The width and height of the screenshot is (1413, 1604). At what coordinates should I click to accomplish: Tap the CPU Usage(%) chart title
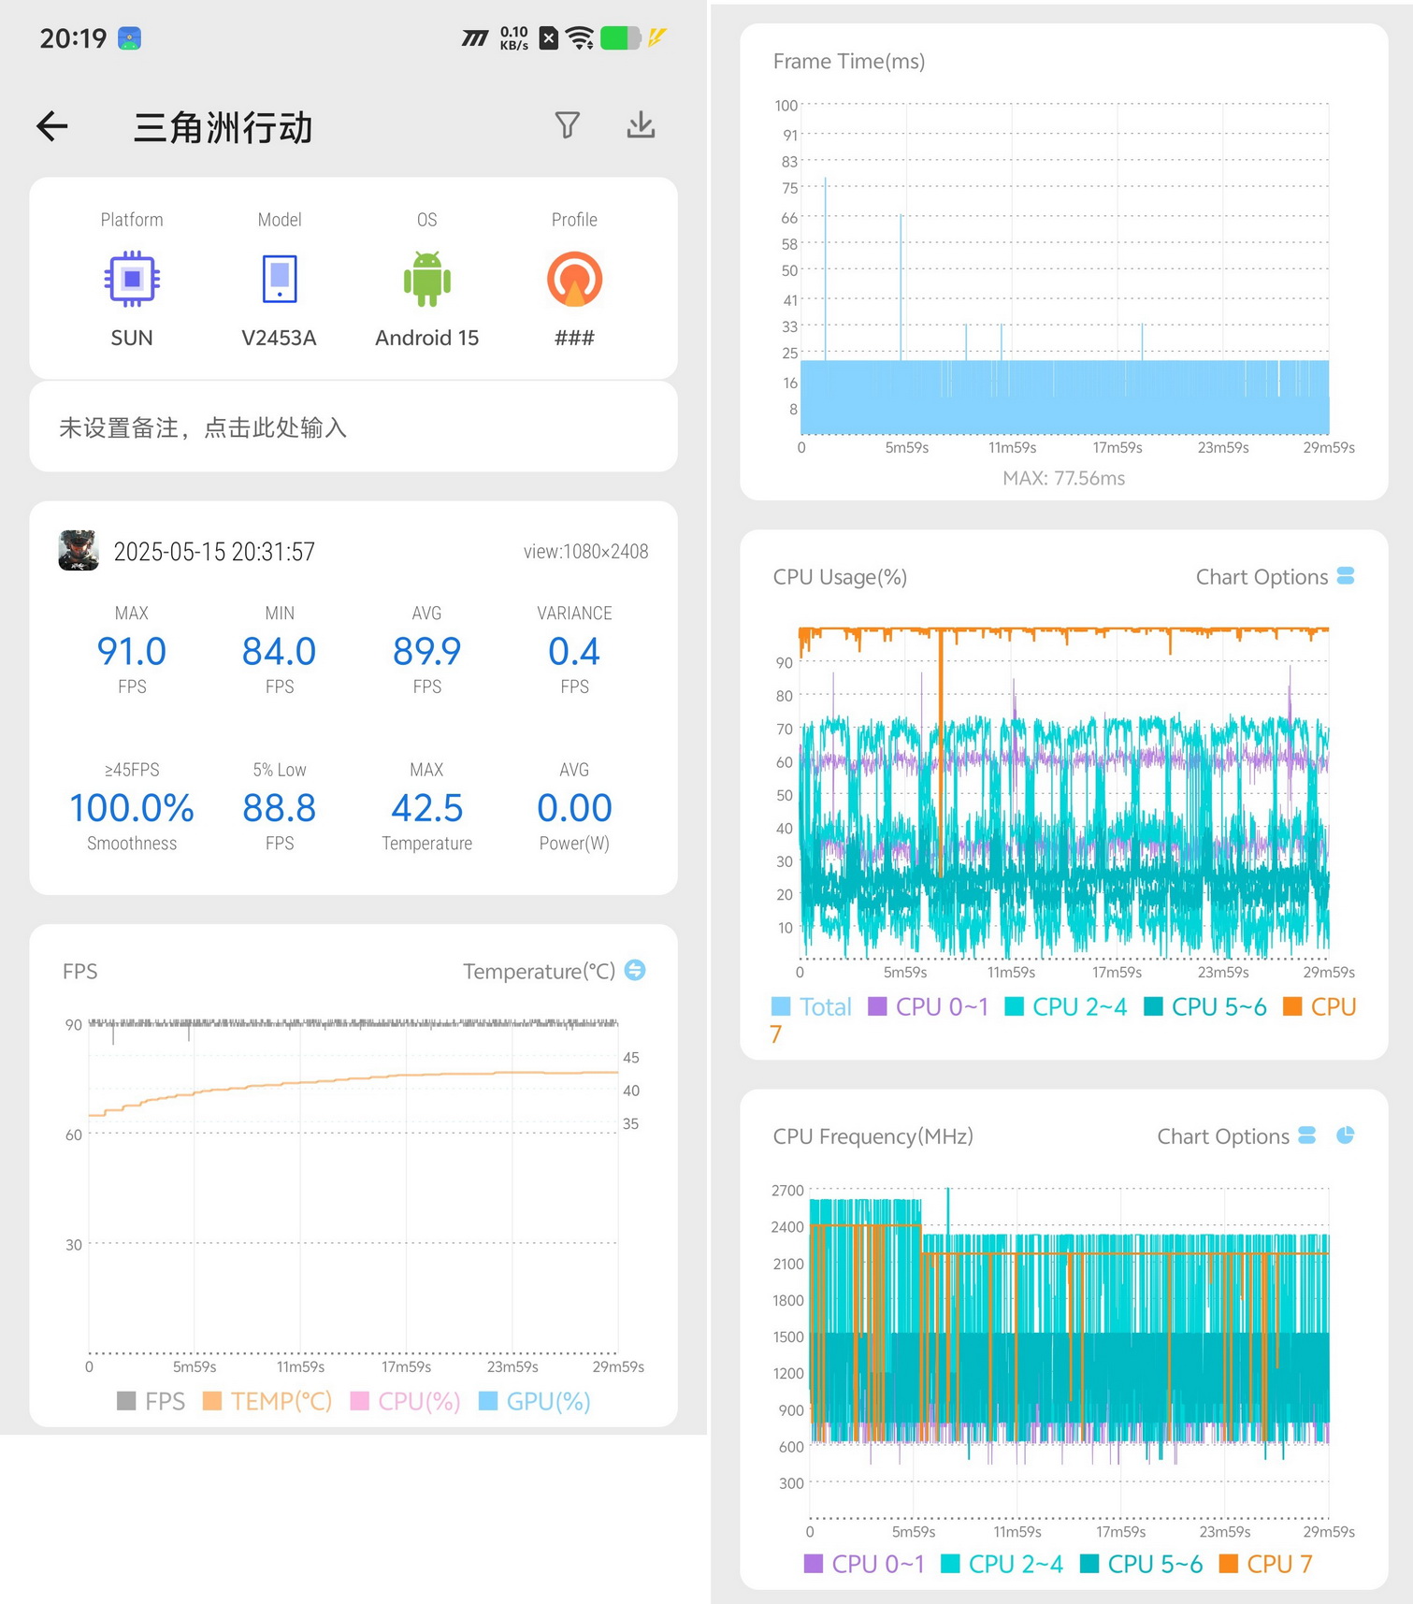[x=840, y=577]
